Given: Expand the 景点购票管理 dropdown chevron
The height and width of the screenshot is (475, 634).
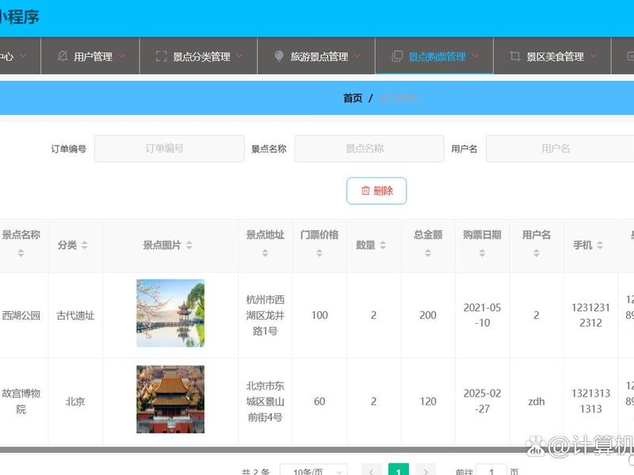Looking at the screenshot, I should coord(475,55).
